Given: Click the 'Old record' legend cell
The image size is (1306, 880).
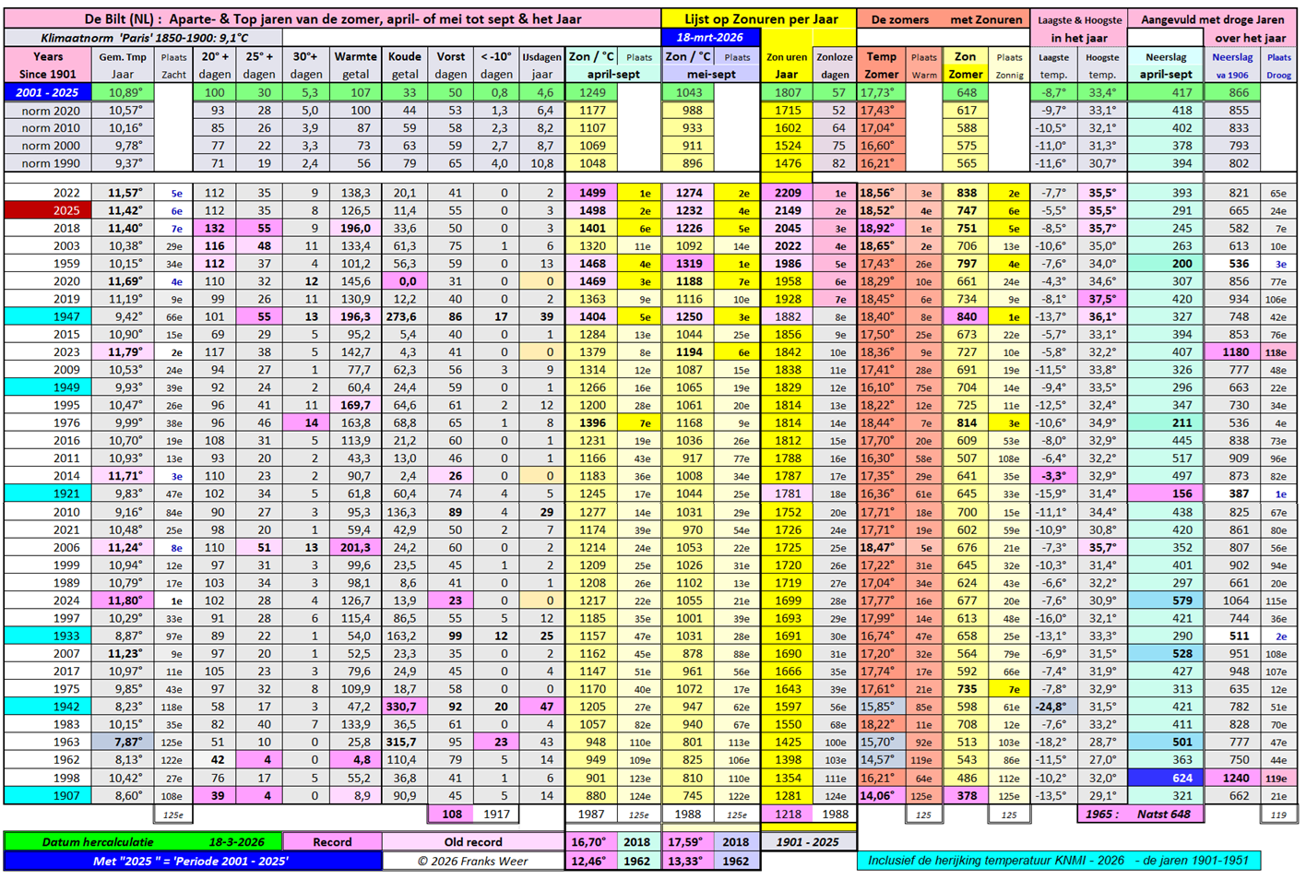Looking at the screenshot, I should click(473, 842).
